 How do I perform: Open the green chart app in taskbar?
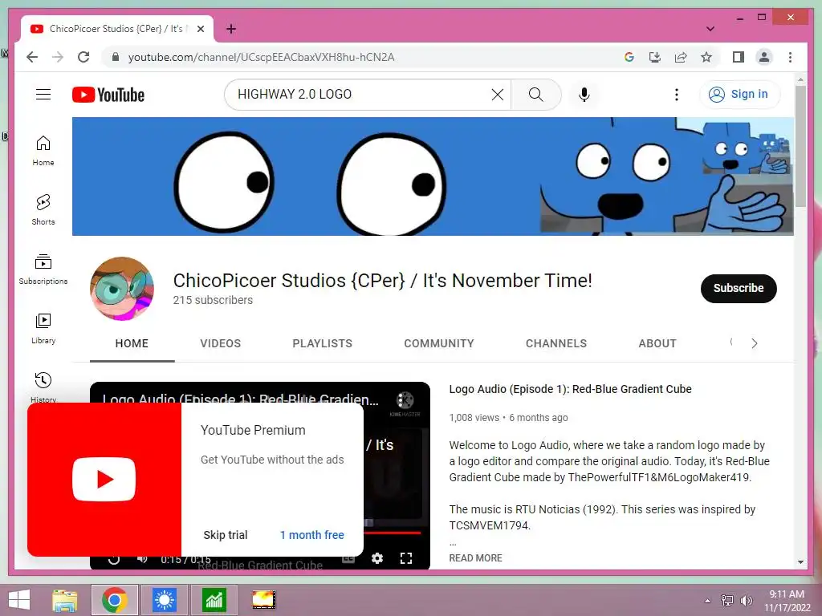tap(214, 600)
